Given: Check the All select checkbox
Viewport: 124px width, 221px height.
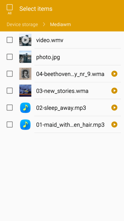Looking at the screenshot, I should (10, 7).
